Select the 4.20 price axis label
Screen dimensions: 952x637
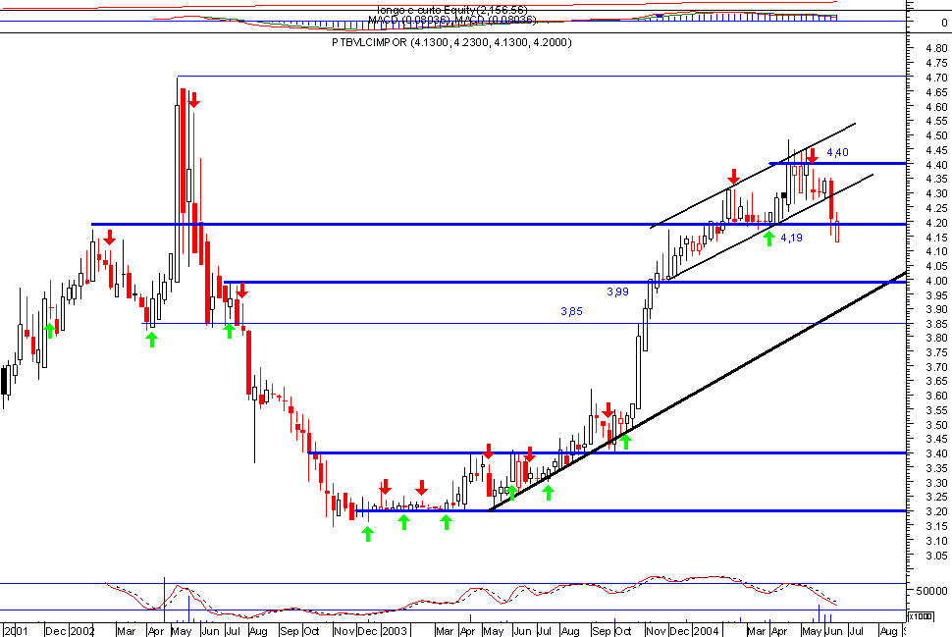pyautogui.click(x=936, y=223)
